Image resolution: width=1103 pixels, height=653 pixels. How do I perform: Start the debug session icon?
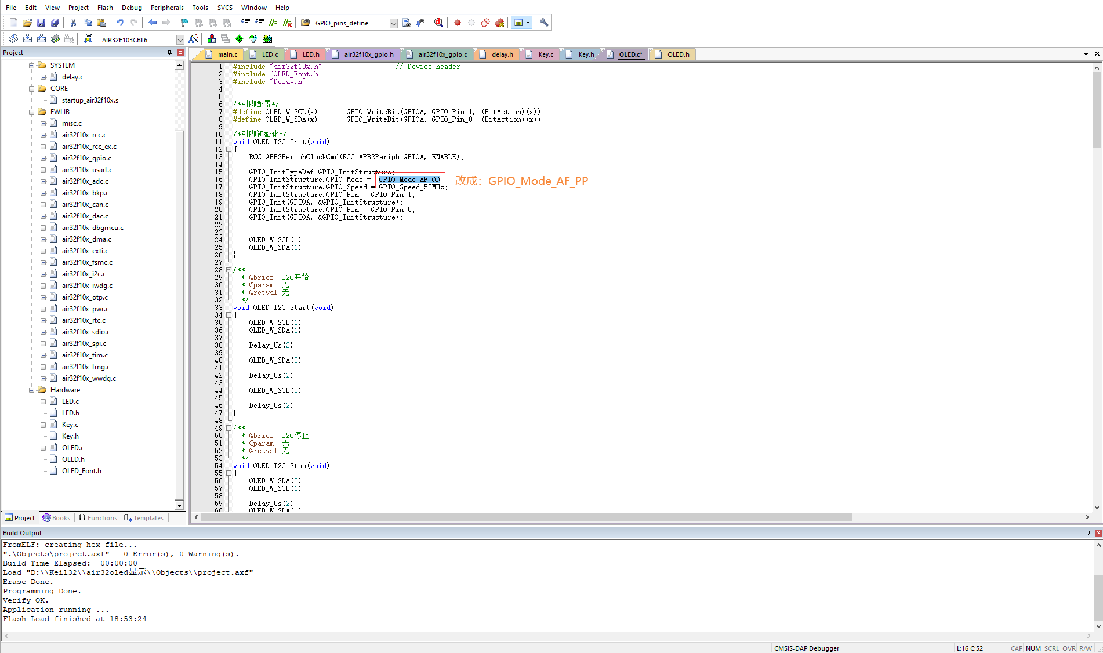point(438,23)
